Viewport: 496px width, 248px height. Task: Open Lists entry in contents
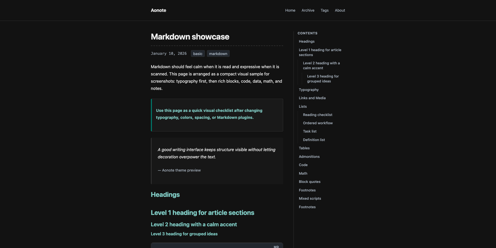(303, 106)
